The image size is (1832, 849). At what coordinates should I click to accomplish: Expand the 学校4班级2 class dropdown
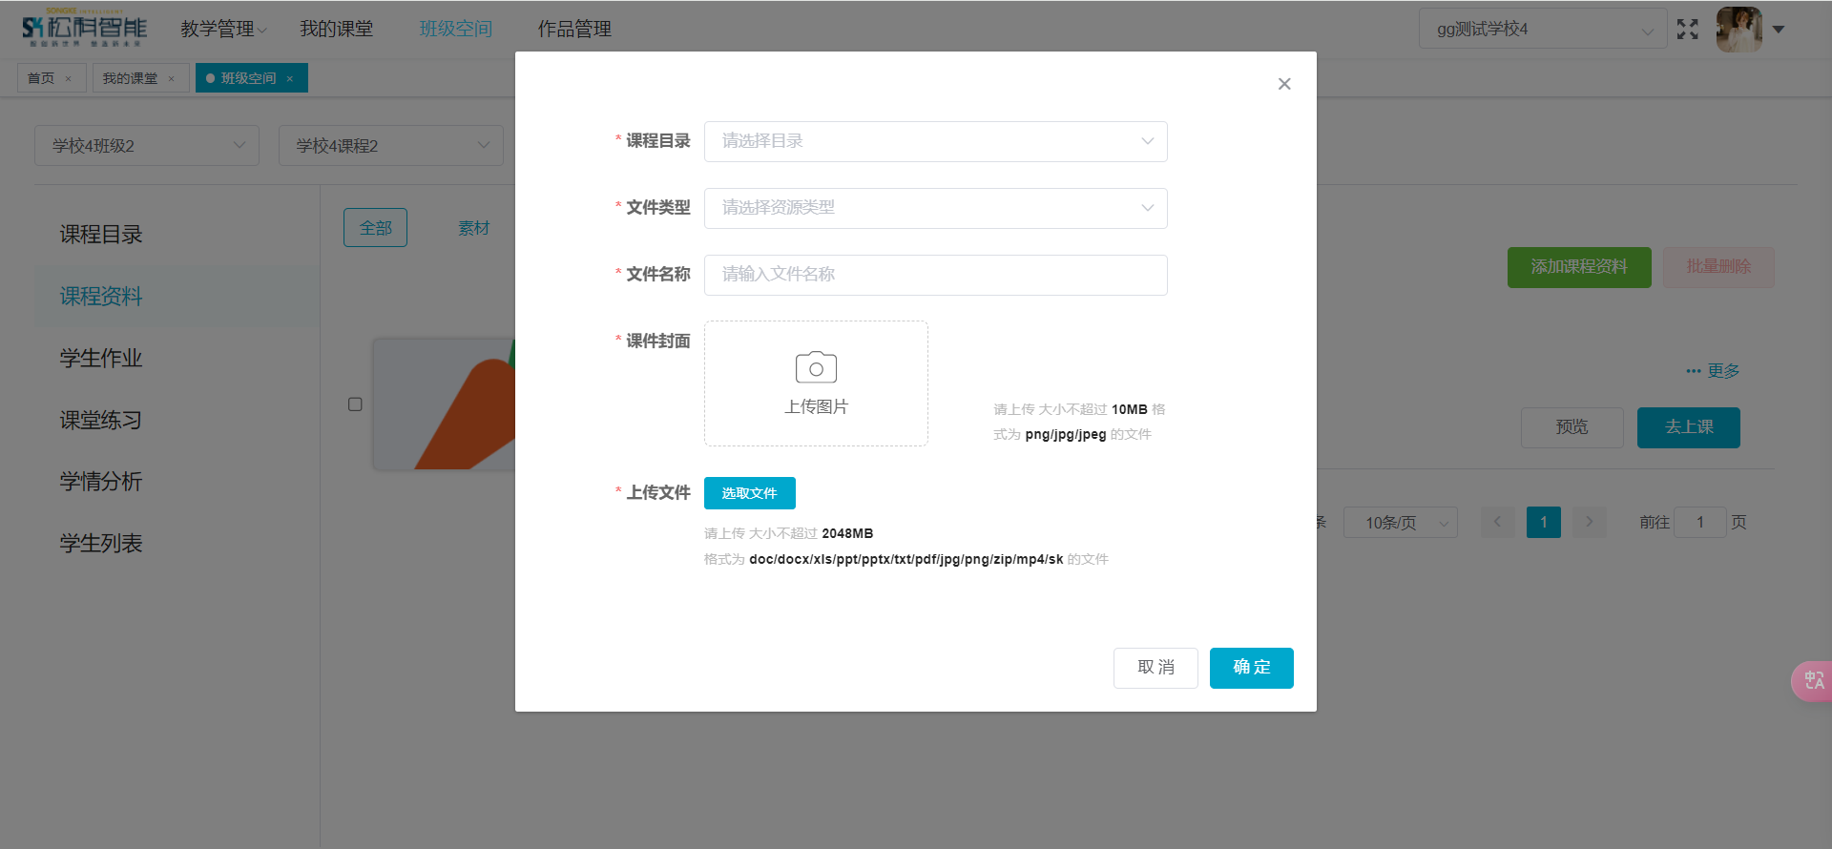(147, 146)
